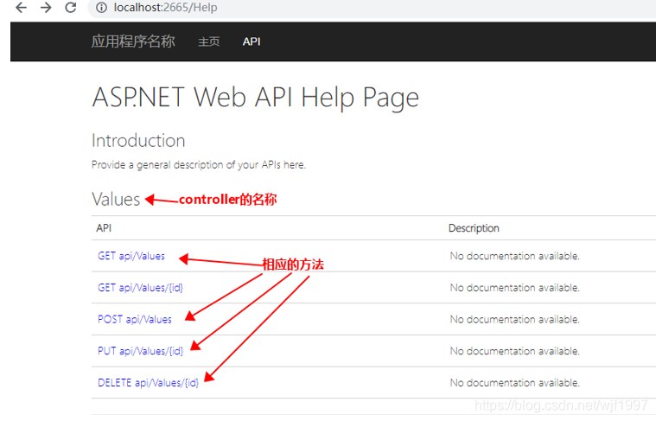Select the description text for POST api/Values
Image resolution: width=656 pixels, height=421 pixels.
tap(514, 320)
